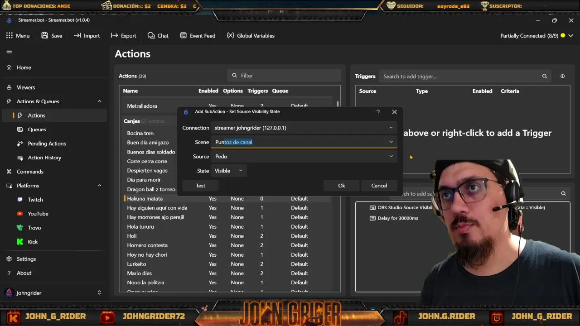This screenshot has width=580, height=326.
Task: Click the yellow connection status indicator
Action: (563, 36)
